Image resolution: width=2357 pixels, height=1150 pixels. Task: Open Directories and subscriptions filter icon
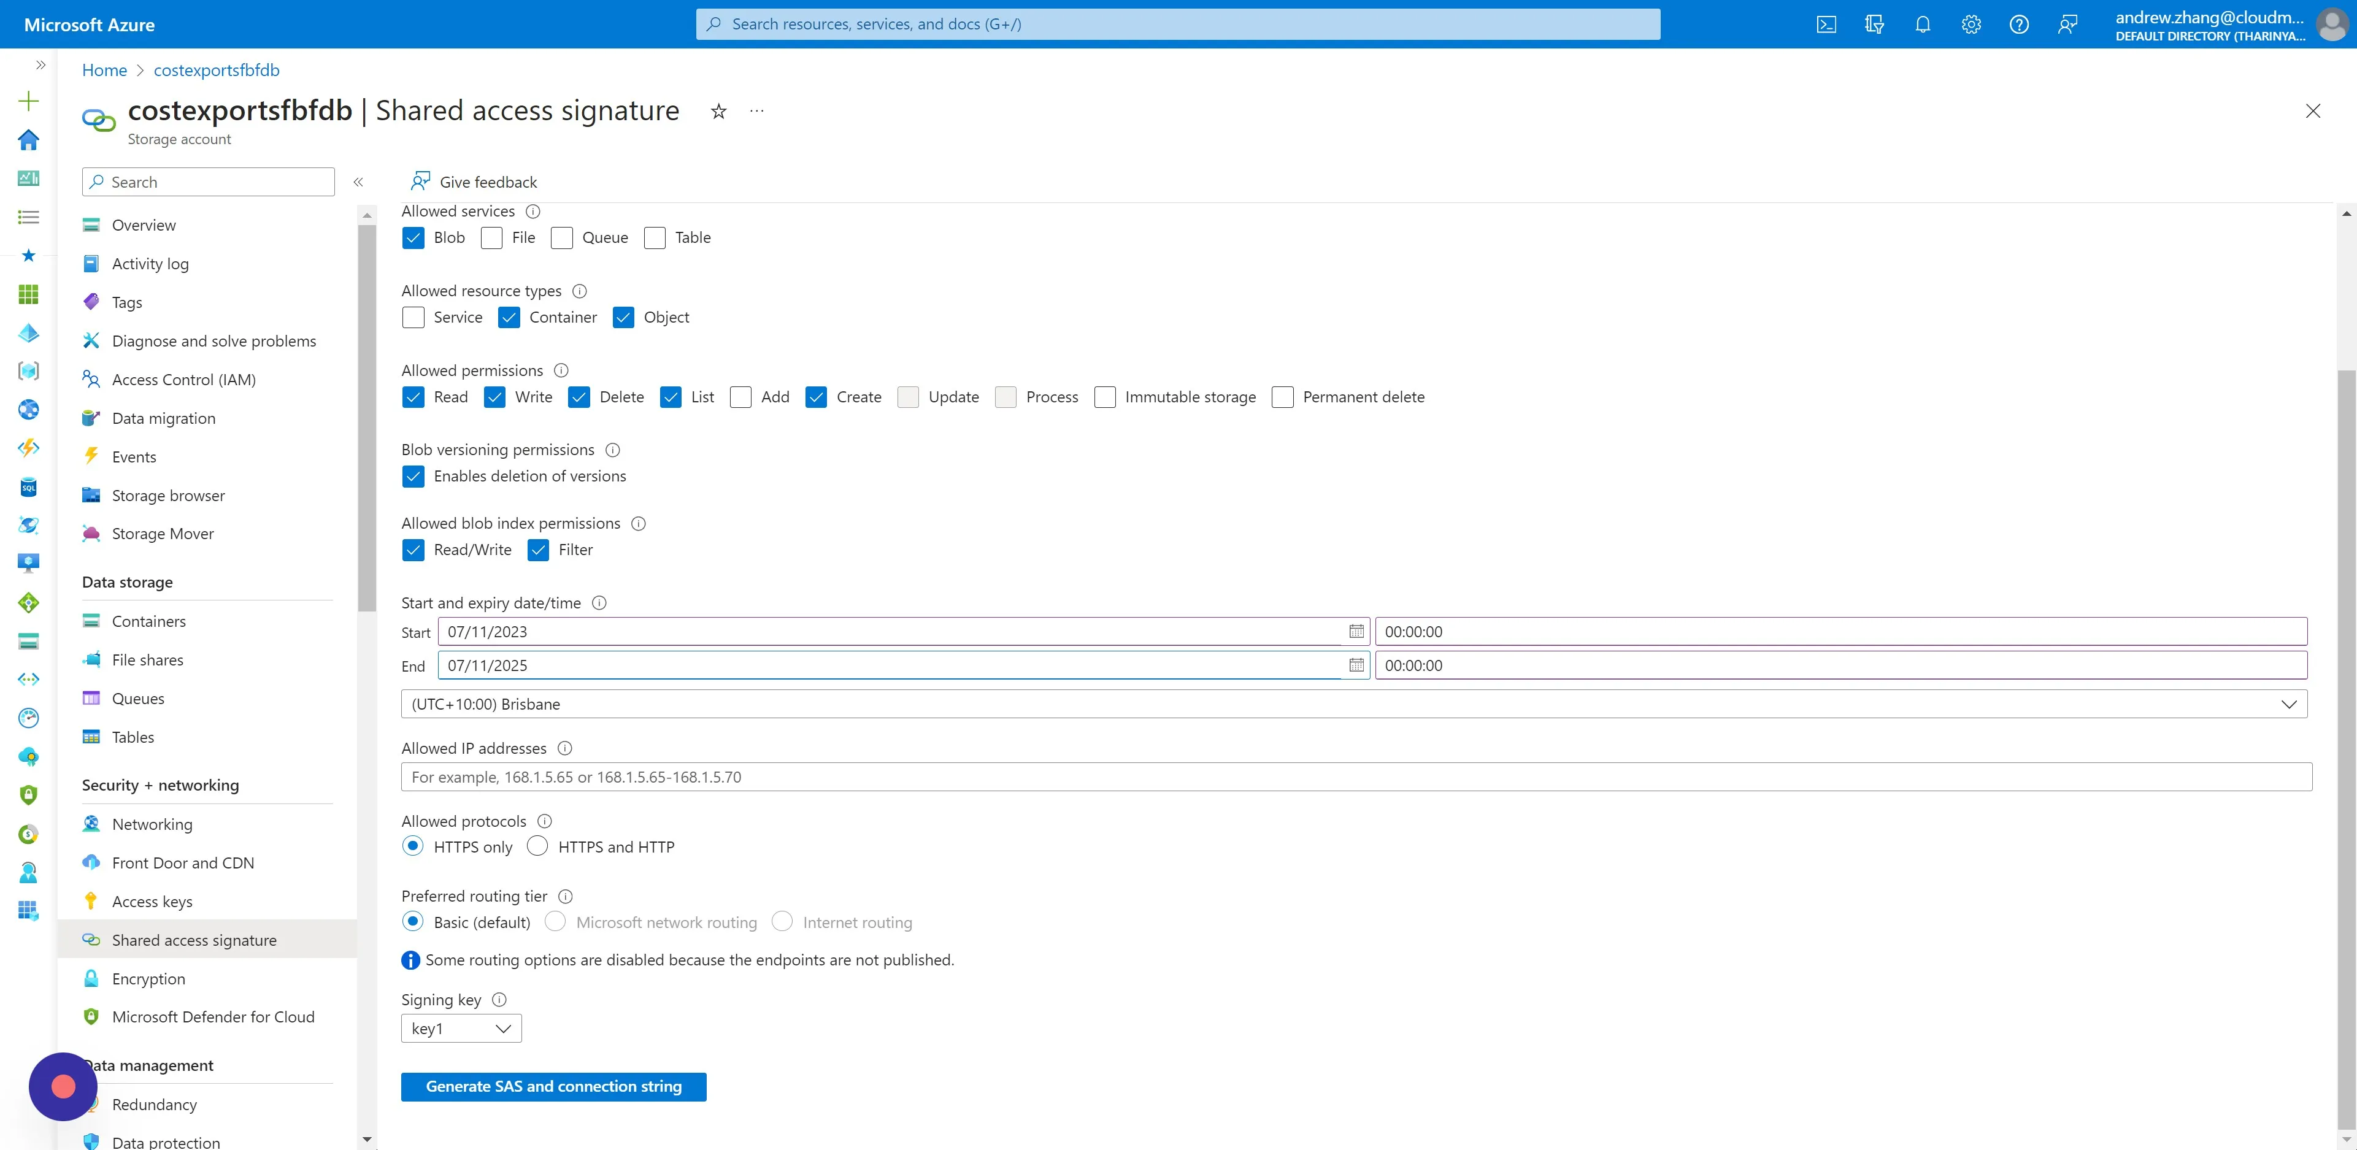[1874, 25]
